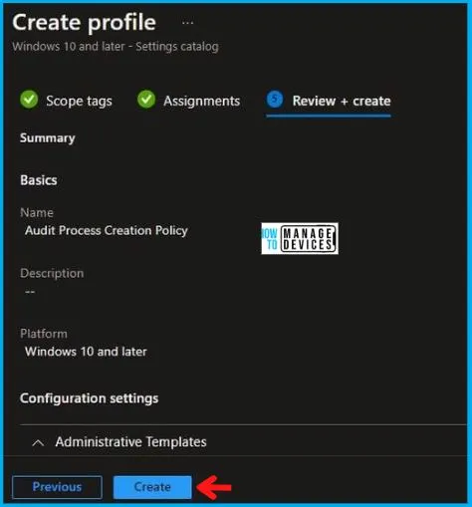This screenshot has height=507, width=472.
Task: Click the Basics section heading
Action: click(x=39, y=180)
